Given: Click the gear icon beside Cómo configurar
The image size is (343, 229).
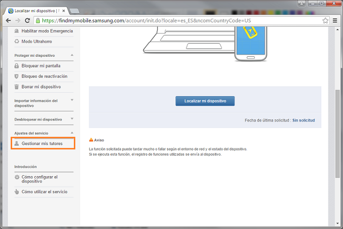Looking at the screenshot, I should [17, 177].
